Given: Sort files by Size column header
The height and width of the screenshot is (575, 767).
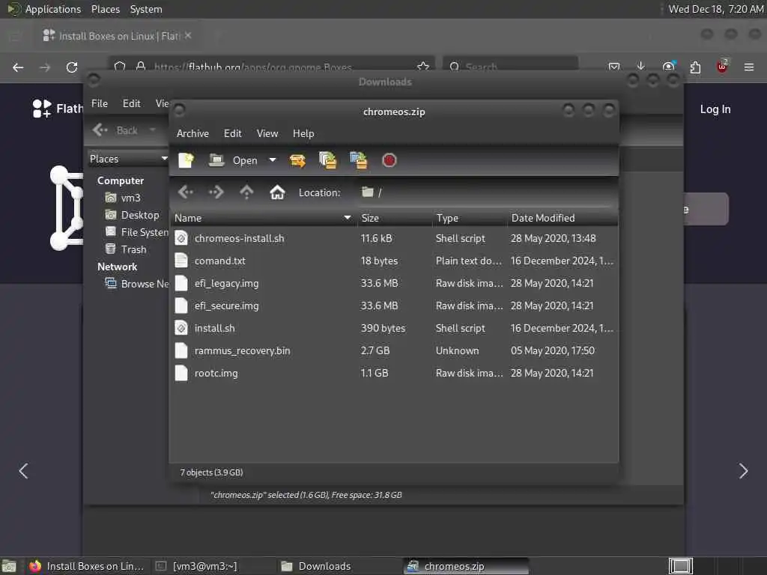Looking at the screenshot, I should coord(394,218).
